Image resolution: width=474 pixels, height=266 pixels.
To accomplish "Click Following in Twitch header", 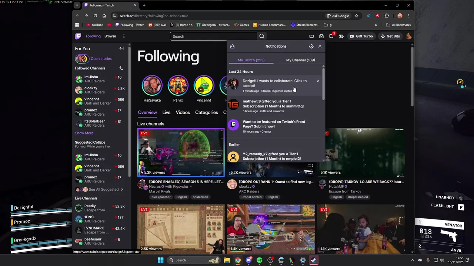I will tap(93, 36).
